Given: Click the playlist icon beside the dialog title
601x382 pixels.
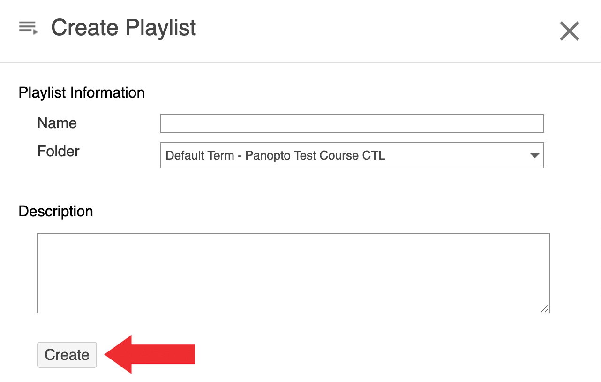Looking at the screenshot, I should pyautogui.click(x=28, y=28).
